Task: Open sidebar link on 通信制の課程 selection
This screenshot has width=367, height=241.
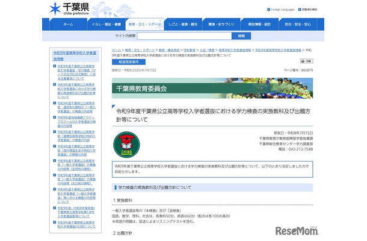Action: 76,107
